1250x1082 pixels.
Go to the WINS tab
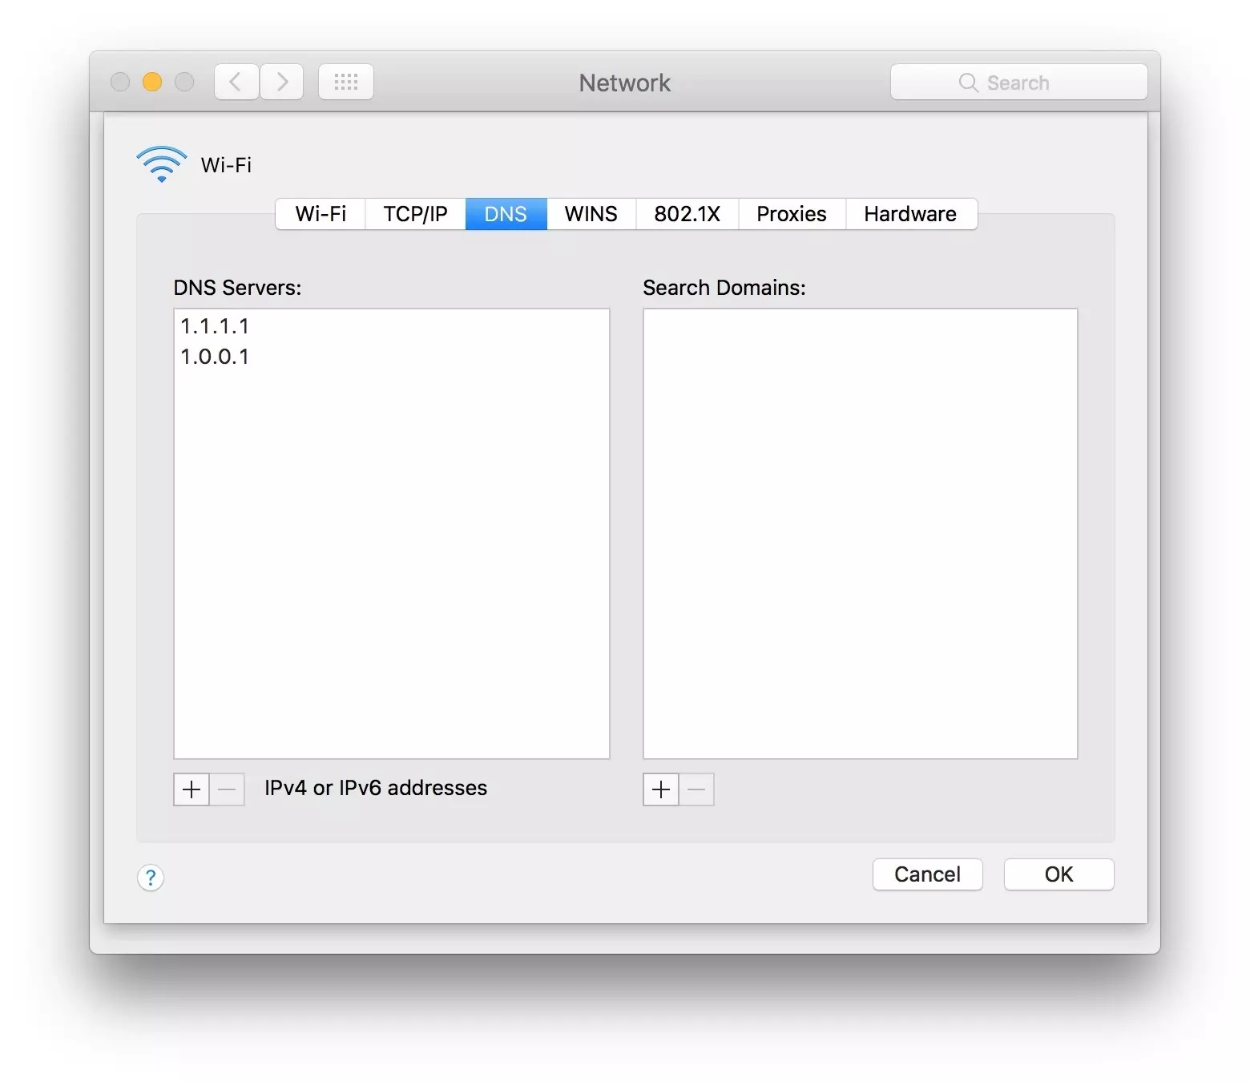[591, 214]
